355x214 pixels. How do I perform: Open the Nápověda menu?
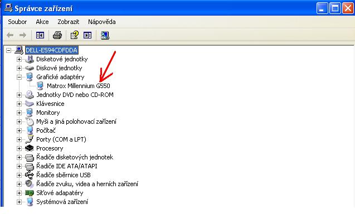point(101,22)
